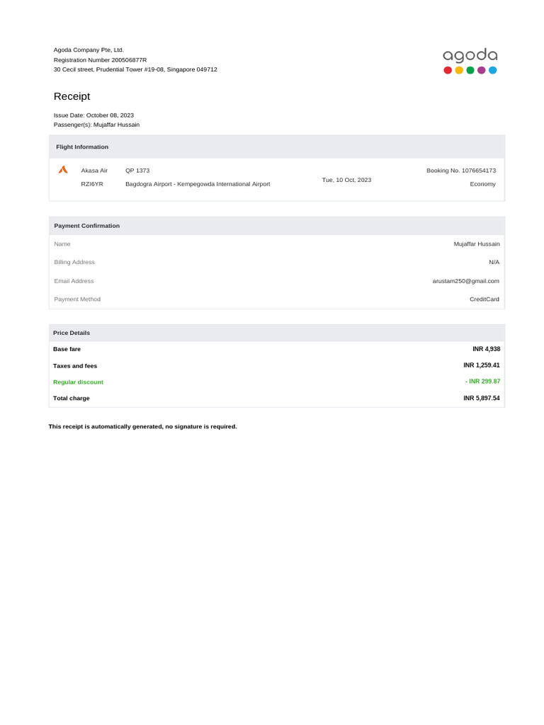This screenshot has width=544, height=725.
Task: Select the Flight Information section header
Action: (277, 147)
